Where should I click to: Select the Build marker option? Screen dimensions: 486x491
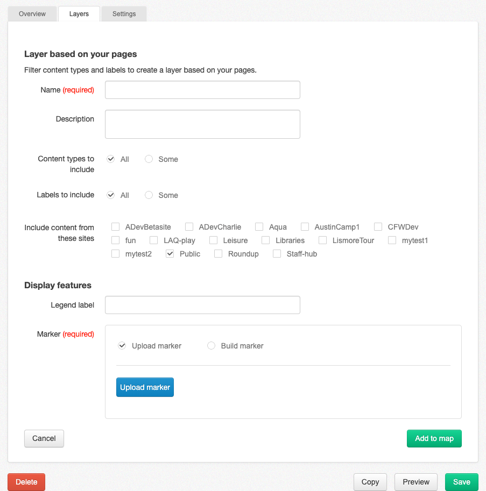[x=211, y=346]
